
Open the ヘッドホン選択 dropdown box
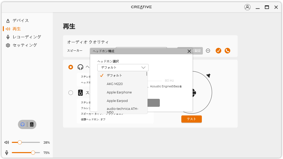[x=123, y=68]
